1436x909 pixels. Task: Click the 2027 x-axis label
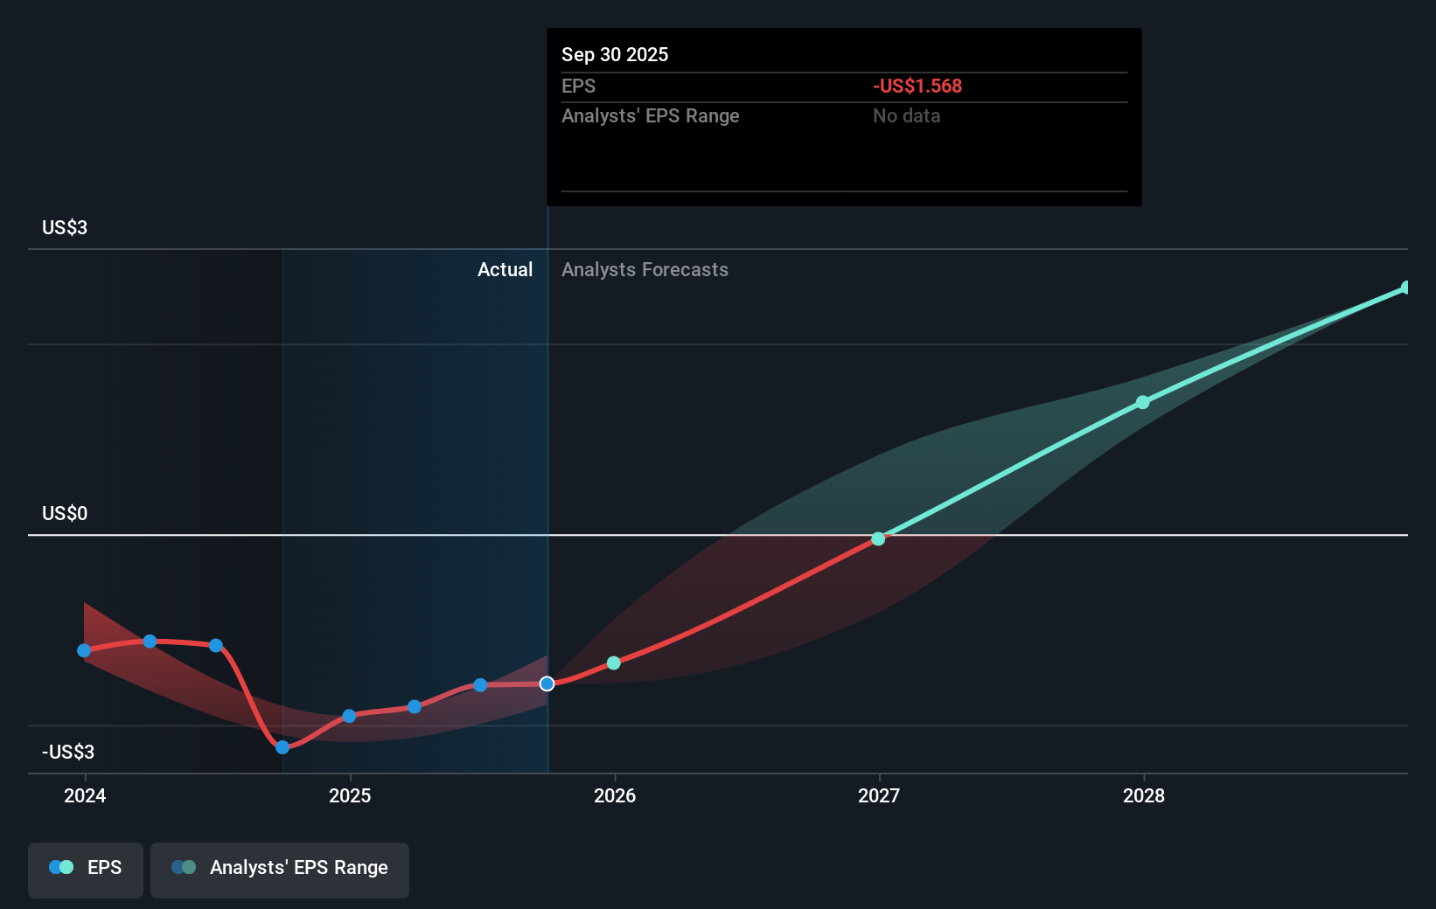(x=879, y=795)
